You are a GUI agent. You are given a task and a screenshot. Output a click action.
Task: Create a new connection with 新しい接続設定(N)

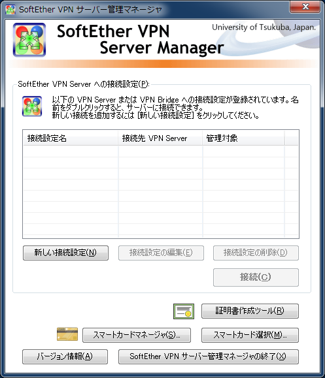click(x=65, y=253)
